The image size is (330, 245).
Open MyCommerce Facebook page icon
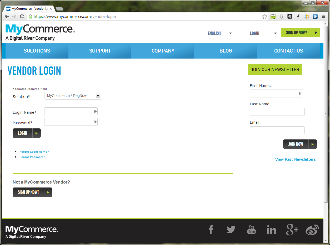(x=211, y=230)
